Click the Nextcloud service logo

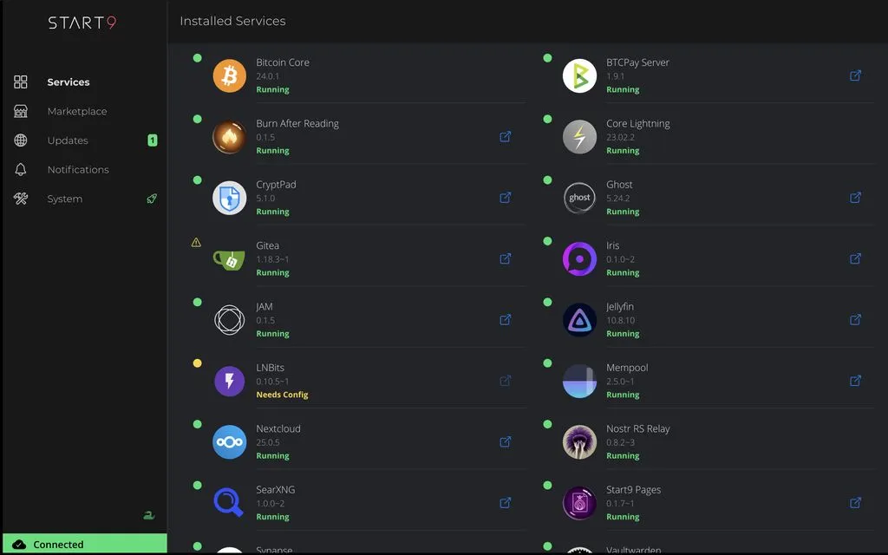pos(230,442)
